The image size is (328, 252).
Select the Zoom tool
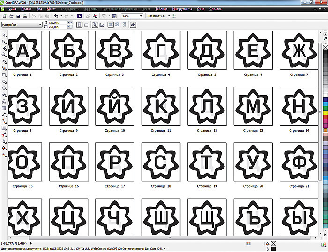[x=4, y=55]
